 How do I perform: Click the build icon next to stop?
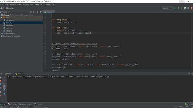click(x=188, y=8)
